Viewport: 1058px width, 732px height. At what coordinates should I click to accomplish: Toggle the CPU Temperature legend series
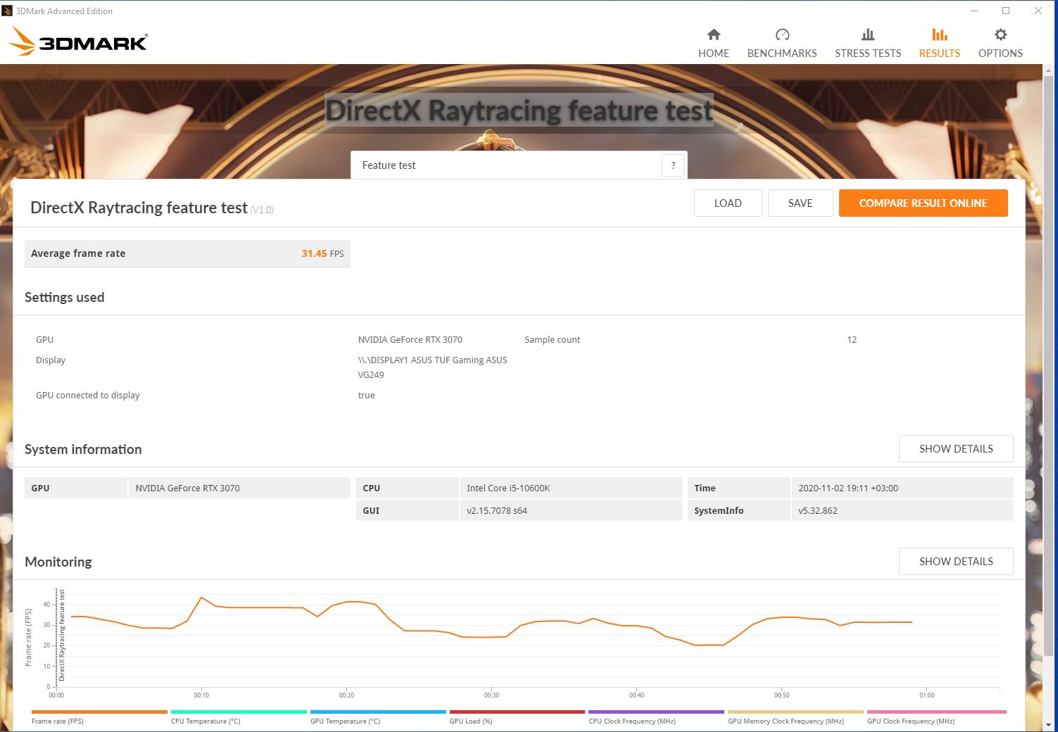pos(205,721)
